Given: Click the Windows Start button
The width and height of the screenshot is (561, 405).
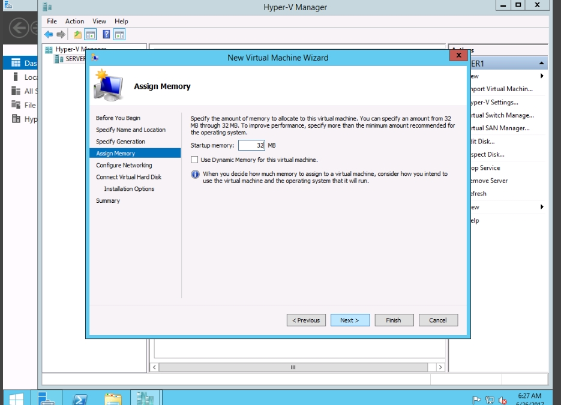Looking at the screenshot, I should (x=16, y=398).
